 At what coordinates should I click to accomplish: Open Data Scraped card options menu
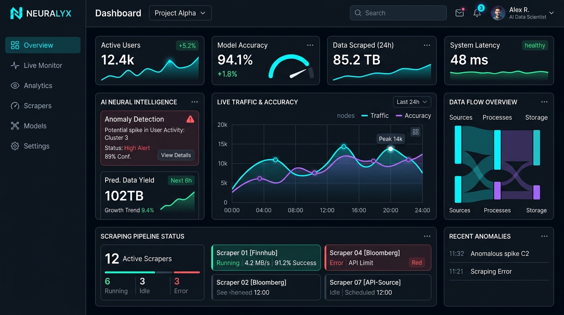click(427, 45)
